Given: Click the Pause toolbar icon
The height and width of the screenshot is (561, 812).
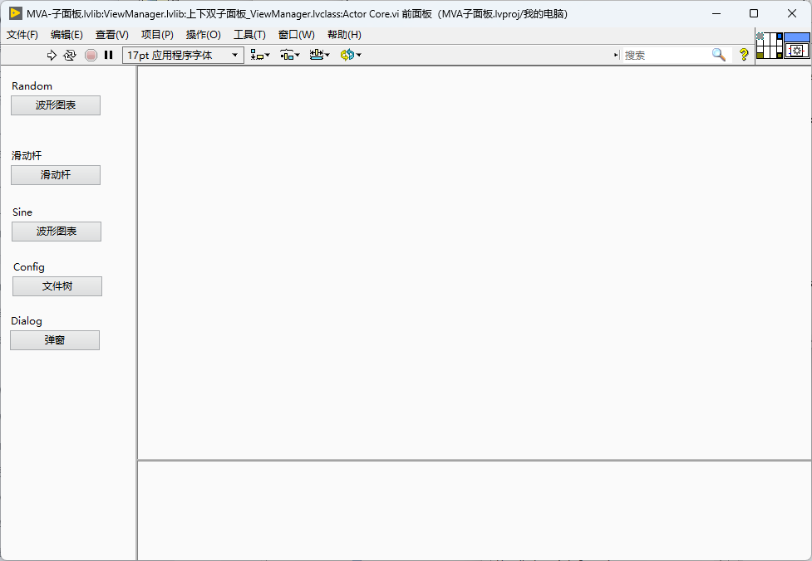Looking at the screenshot, I should [x=108, y=55].
